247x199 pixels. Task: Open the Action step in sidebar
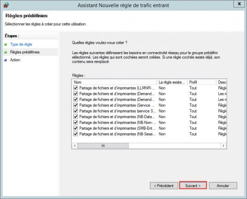(x=15, y=60)
